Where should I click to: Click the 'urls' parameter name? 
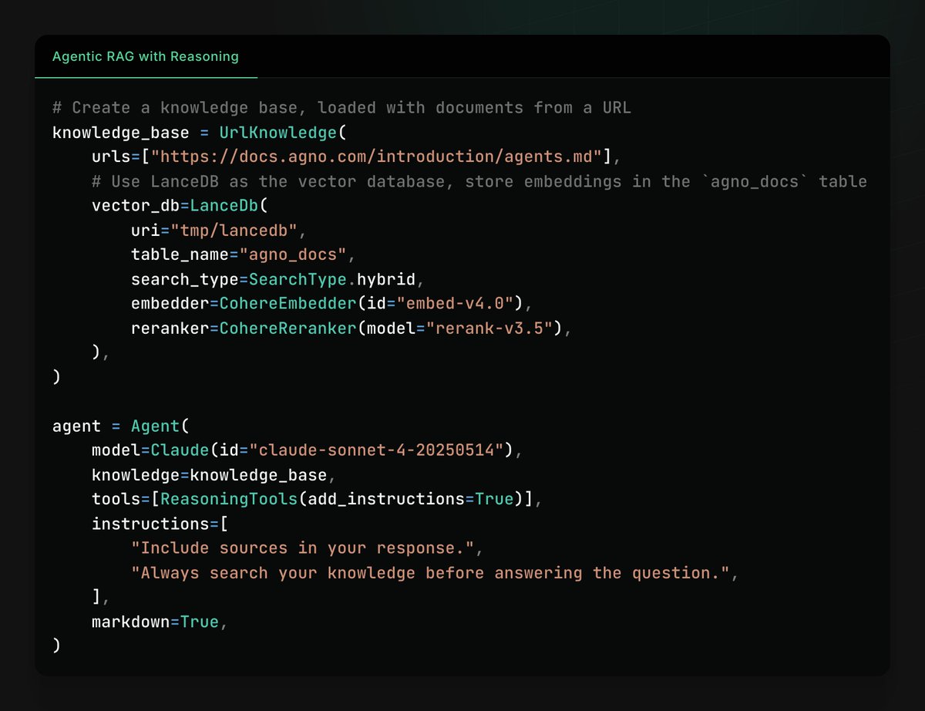[x=111, y=157]
